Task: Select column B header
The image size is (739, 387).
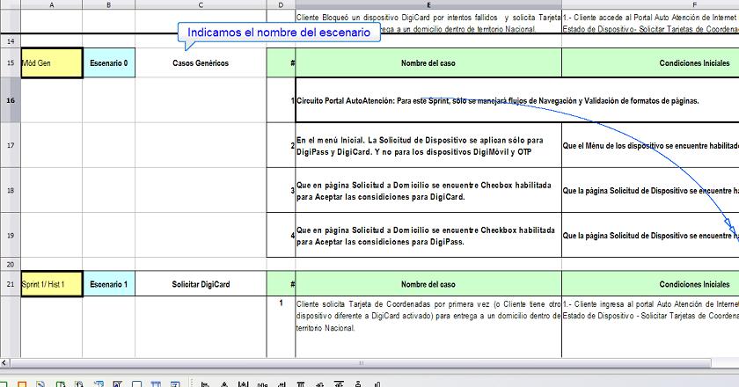Action: click(109, 4)
